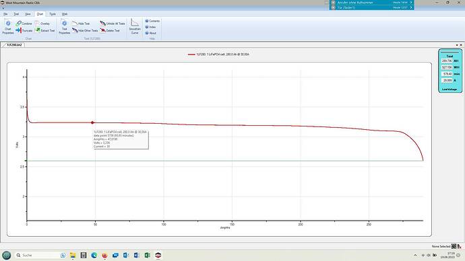This screenshot has height=261, width=465.
Task: Click the red data point marker on the curve
Action: pos(92,122)
